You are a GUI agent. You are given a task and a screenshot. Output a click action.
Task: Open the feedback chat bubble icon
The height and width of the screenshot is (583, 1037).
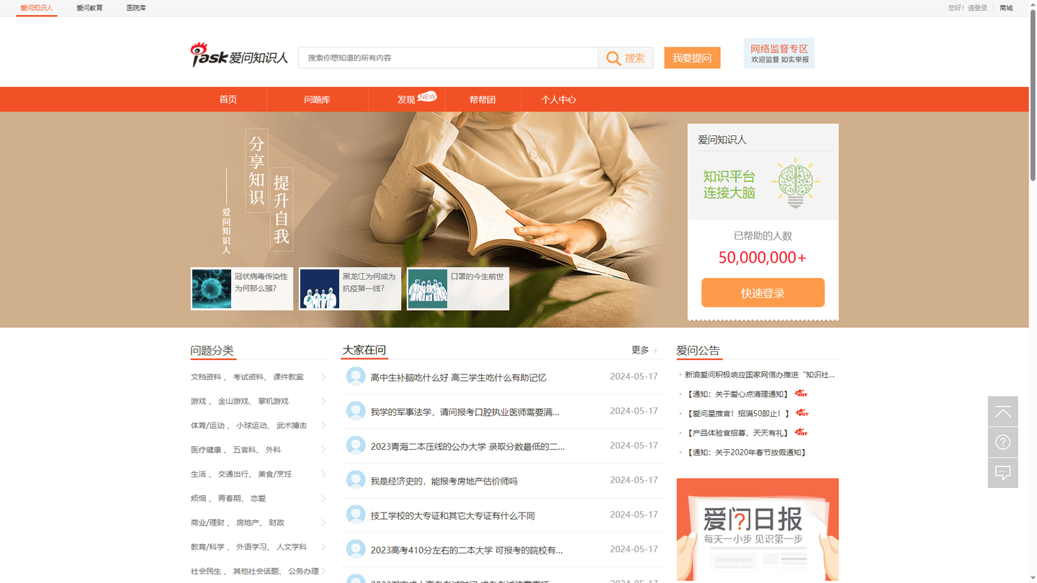coord(1003,473)
